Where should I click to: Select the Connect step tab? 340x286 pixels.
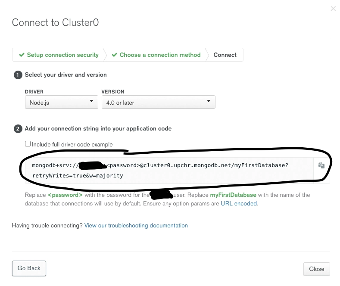(x=225, y=55)
